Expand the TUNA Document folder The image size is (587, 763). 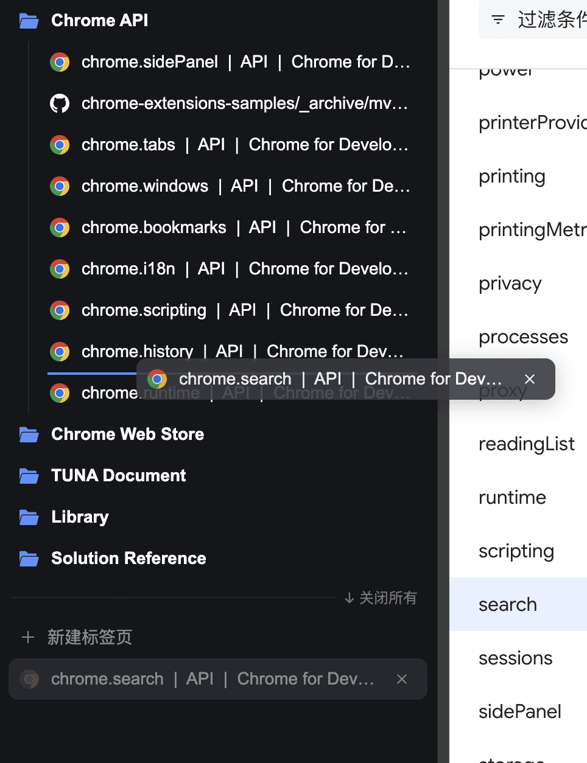coord(118,476)
